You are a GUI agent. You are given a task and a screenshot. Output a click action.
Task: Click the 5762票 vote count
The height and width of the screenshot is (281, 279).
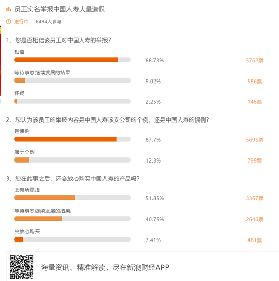[255, 61]
